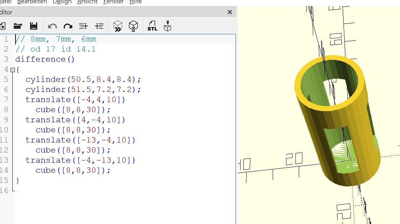Click 'cylinder(51.5,7.2,7.2);' code line
Image resolution: width=400 pixels, height=224 pixels.
83,89
